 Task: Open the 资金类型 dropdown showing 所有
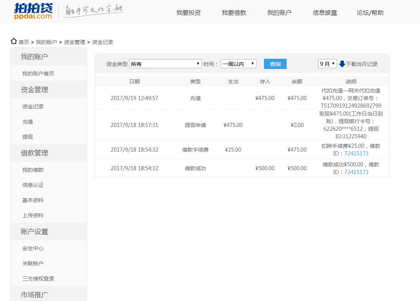[165, 63]
